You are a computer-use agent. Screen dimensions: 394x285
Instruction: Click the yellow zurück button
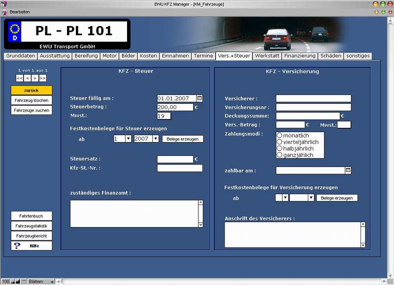point(32,90)
